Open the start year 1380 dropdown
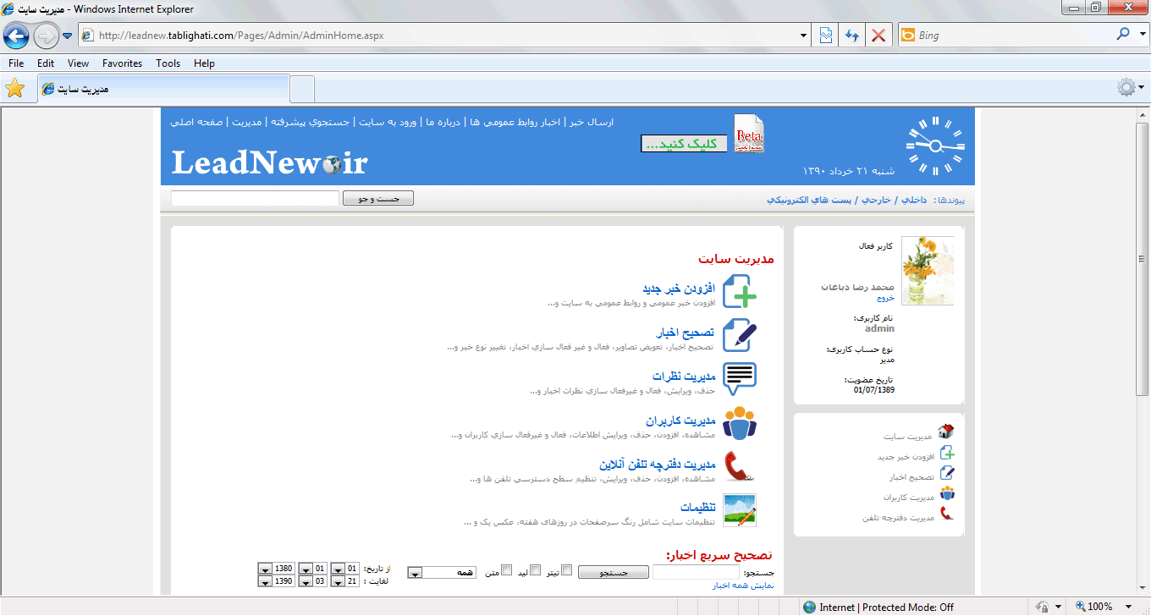The height and width of the screenshot is (616, 1151). [x=265, y=569]
